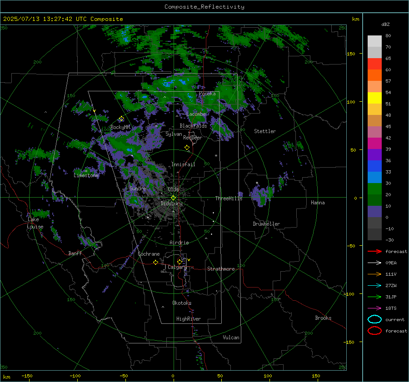Click the RockyMH map label
This screenshot has height=382, width=409.
pos(120,127)
